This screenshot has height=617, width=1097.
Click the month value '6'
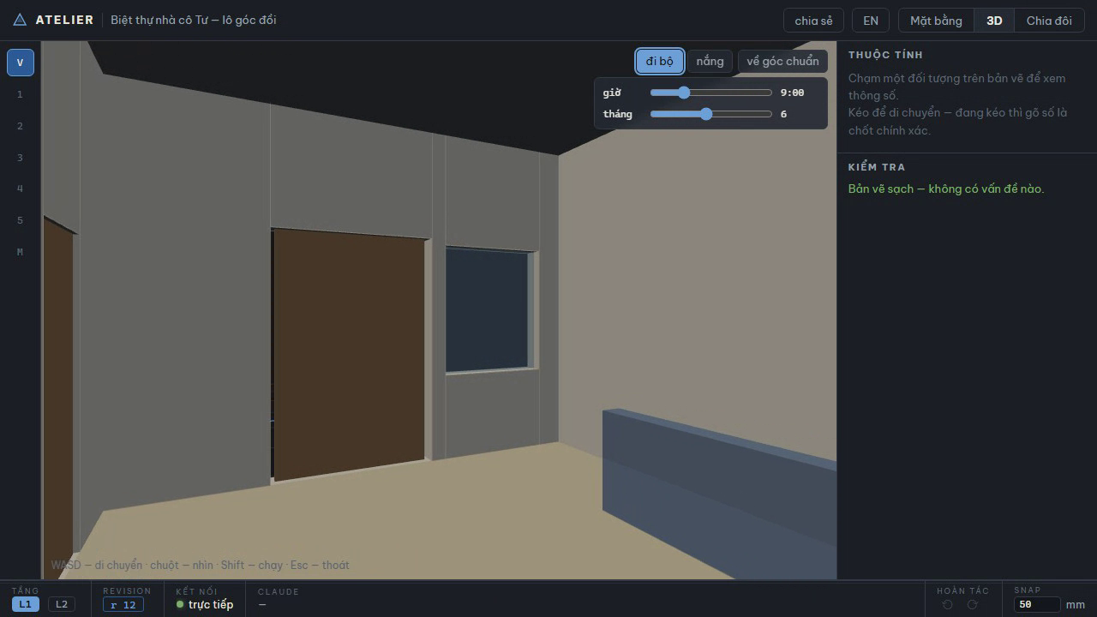pyautogui.click(x=783, y=114)
